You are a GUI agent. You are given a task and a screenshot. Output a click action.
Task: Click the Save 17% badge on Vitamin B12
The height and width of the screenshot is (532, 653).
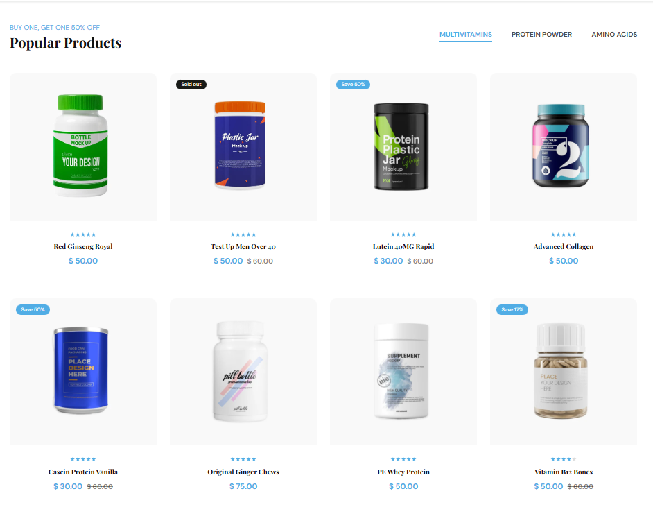[512, 309]
